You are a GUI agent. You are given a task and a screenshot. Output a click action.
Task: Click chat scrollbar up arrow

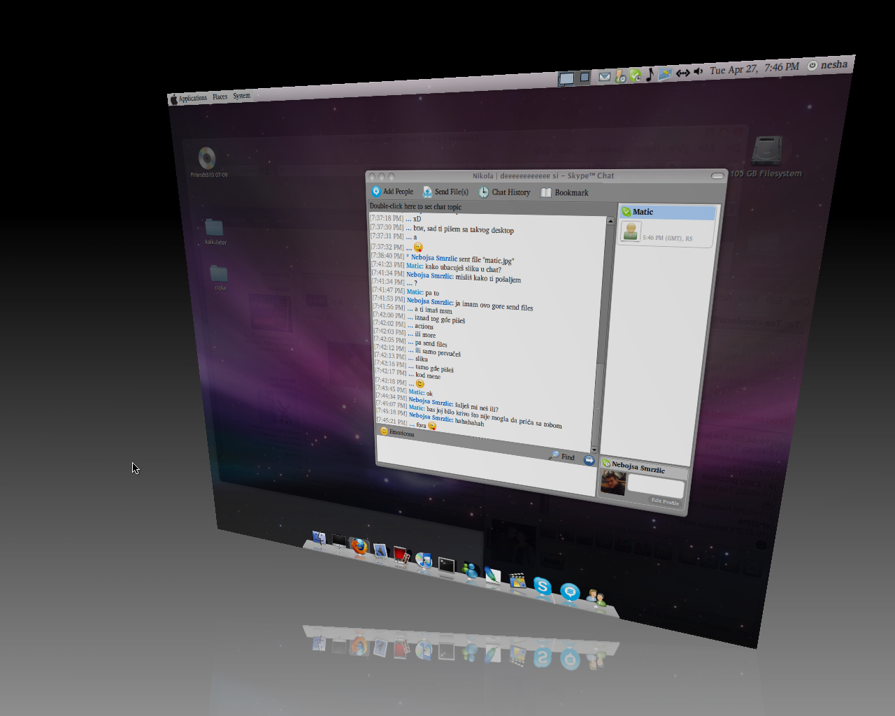(x=610, y=221)
